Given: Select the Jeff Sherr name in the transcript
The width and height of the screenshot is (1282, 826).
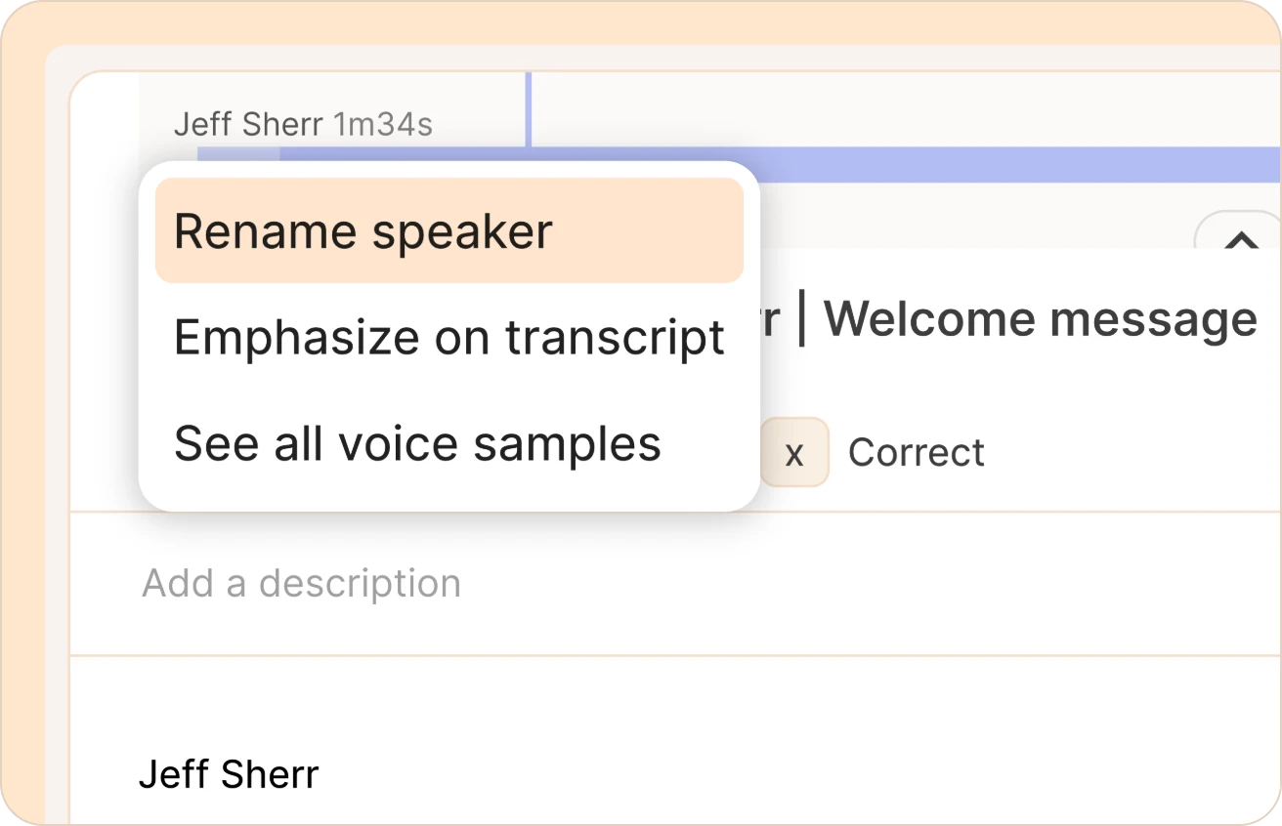Looking at the screenshot, I should 229,775.
